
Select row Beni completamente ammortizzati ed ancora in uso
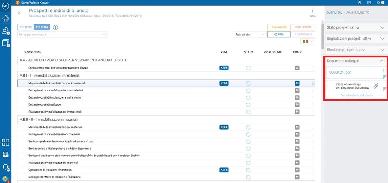166,142
